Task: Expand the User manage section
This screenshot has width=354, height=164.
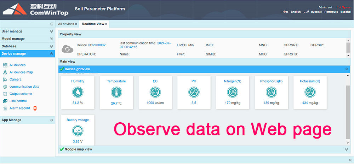Action: point(52,31)
